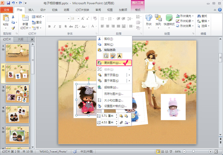Select Format Picture (设置图片格式) menu item
Screen dimensions: 223x155
(x=114, y=106)
